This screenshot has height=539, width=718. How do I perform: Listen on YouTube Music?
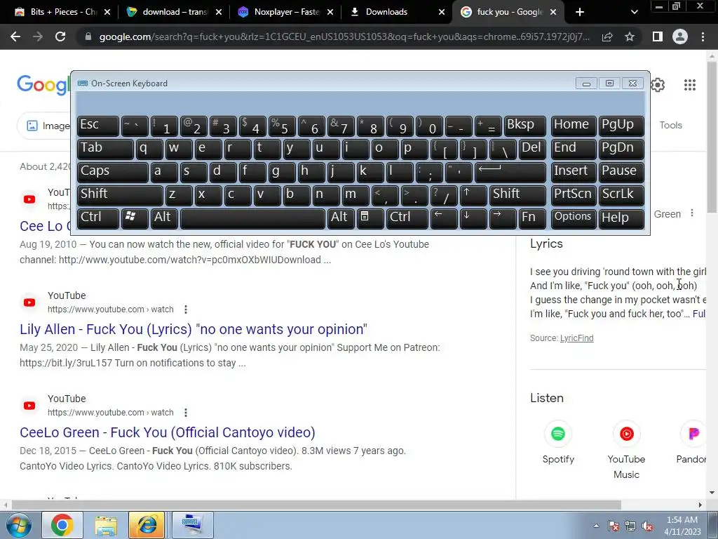pos(626,450)
